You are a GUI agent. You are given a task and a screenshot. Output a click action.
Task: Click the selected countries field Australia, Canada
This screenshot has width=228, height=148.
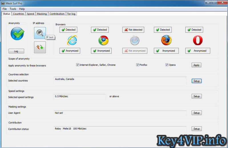click(120, 81)
